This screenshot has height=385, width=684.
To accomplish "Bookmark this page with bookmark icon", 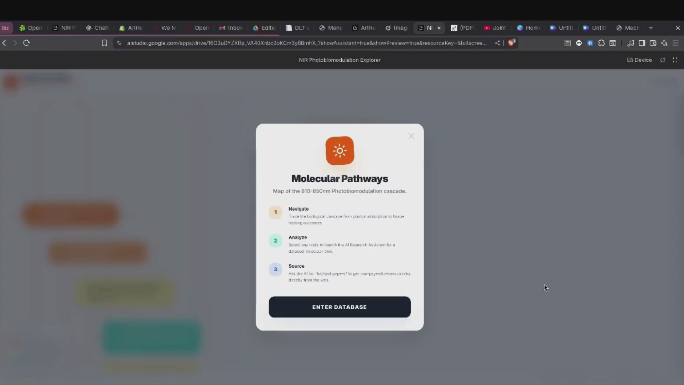I will point(104,43).
